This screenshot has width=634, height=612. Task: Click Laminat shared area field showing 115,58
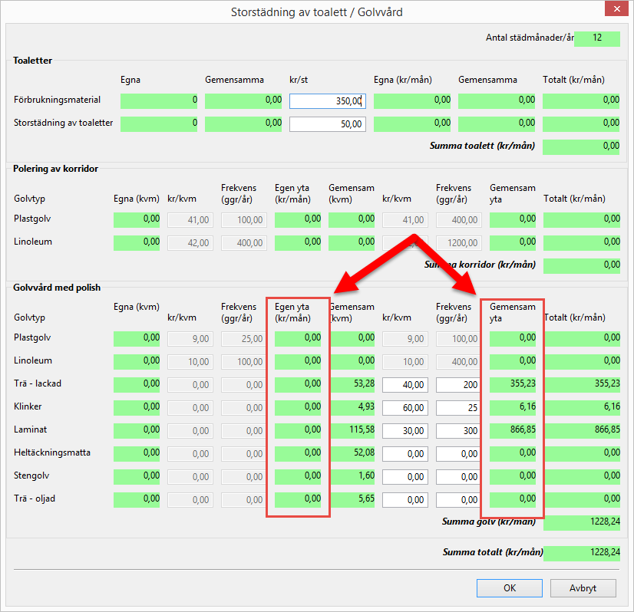(x=352, y=431)
